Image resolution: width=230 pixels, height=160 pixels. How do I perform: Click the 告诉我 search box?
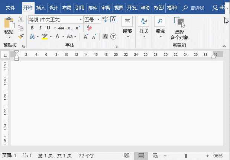click(x=193, y=8)
